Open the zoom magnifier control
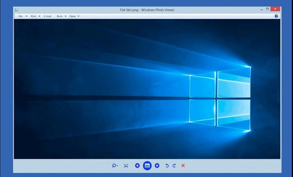Screen dimensions: 293x177 pos(115,165)
